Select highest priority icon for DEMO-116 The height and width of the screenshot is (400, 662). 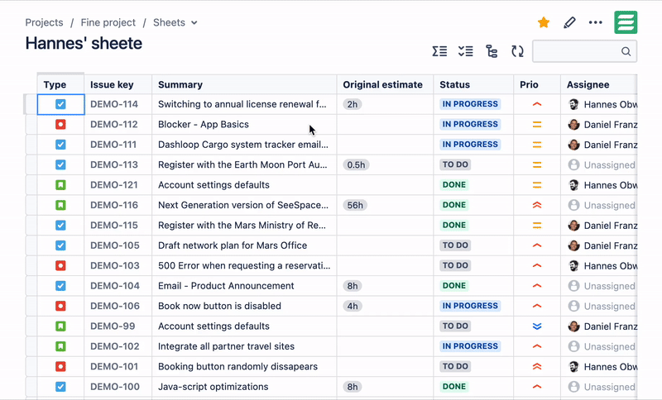click(x=536, y=205)
